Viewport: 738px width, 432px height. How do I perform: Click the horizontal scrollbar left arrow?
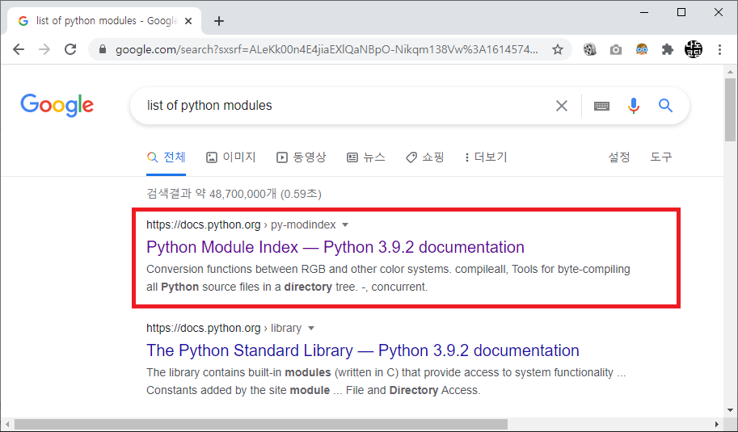[x=7, y=424]
